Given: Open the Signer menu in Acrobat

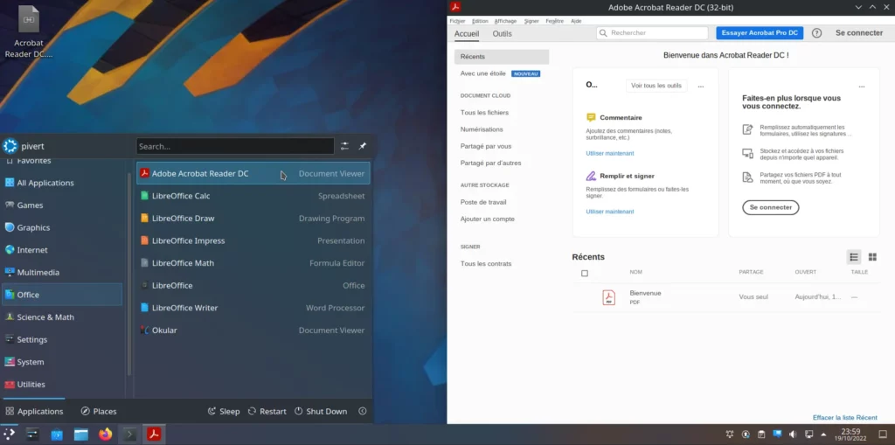Looking at the screenshot, I should coord(531,21).
